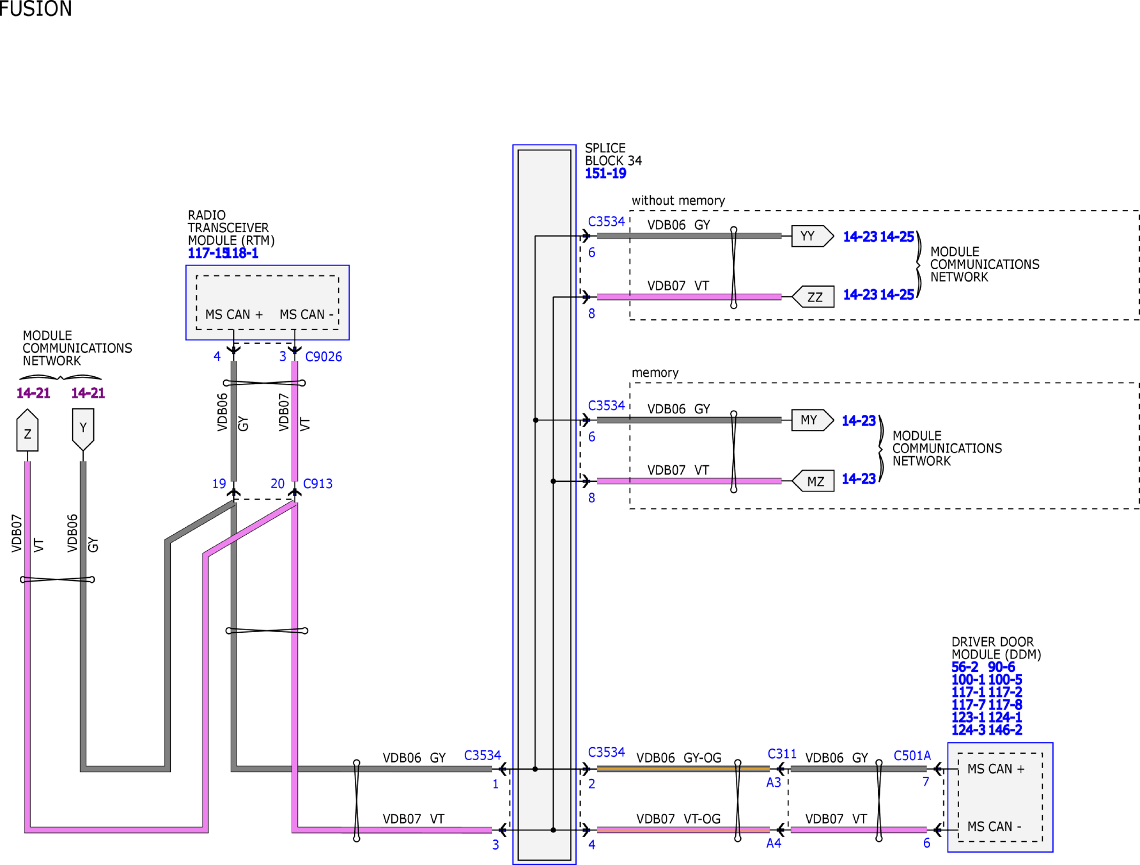The height and width of the screenshot is (865, 1140).
Task: Click the 'VDB07 VT-OG' wire label
Action: [678, 819]
